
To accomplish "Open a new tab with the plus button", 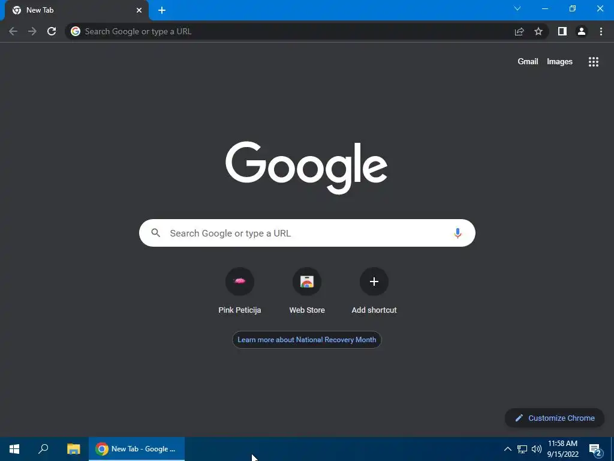I will click(x=162, y=10).
